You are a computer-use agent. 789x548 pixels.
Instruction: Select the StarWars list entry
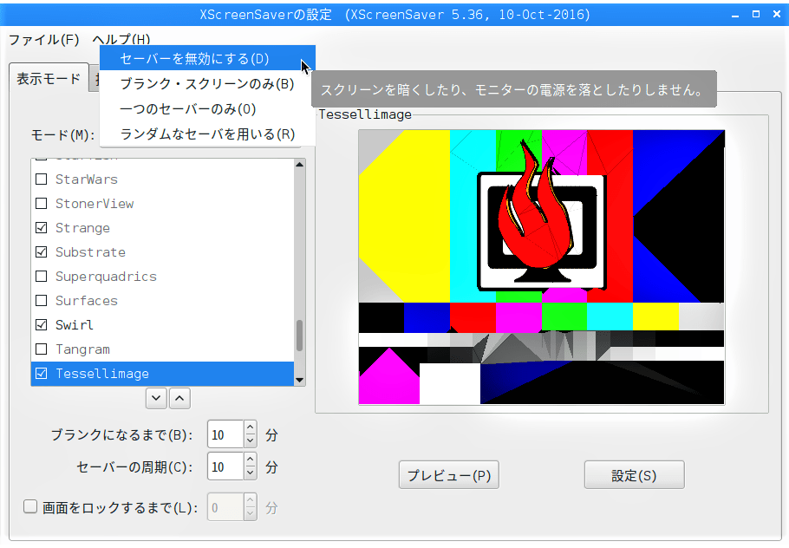tap(162, 179)
